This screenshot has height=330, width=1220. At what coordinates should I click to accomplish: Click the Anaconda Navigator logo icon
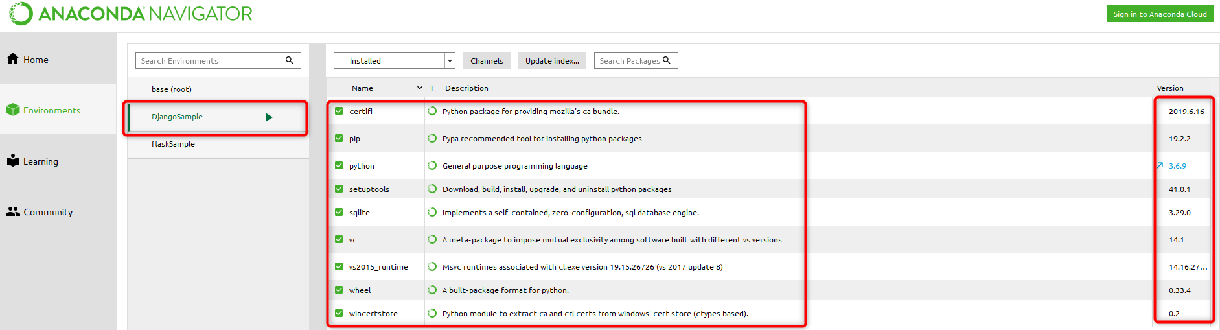[x=21, y=14]
